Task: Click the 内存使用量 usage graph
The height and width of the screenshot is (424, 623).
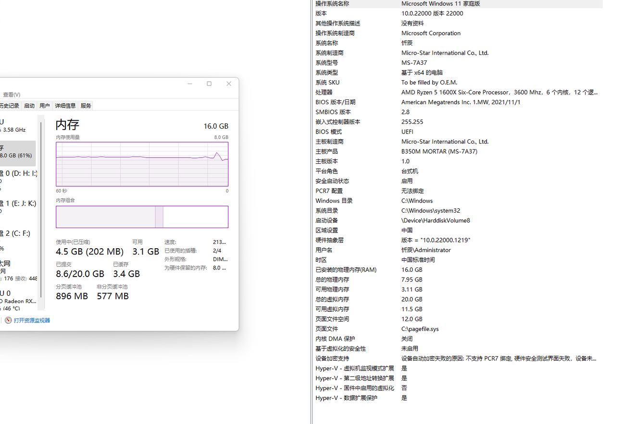Action: tap(142, 164)
